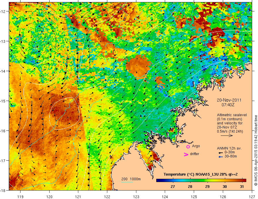Click longitude axis label 119

[x=21, y=197]
